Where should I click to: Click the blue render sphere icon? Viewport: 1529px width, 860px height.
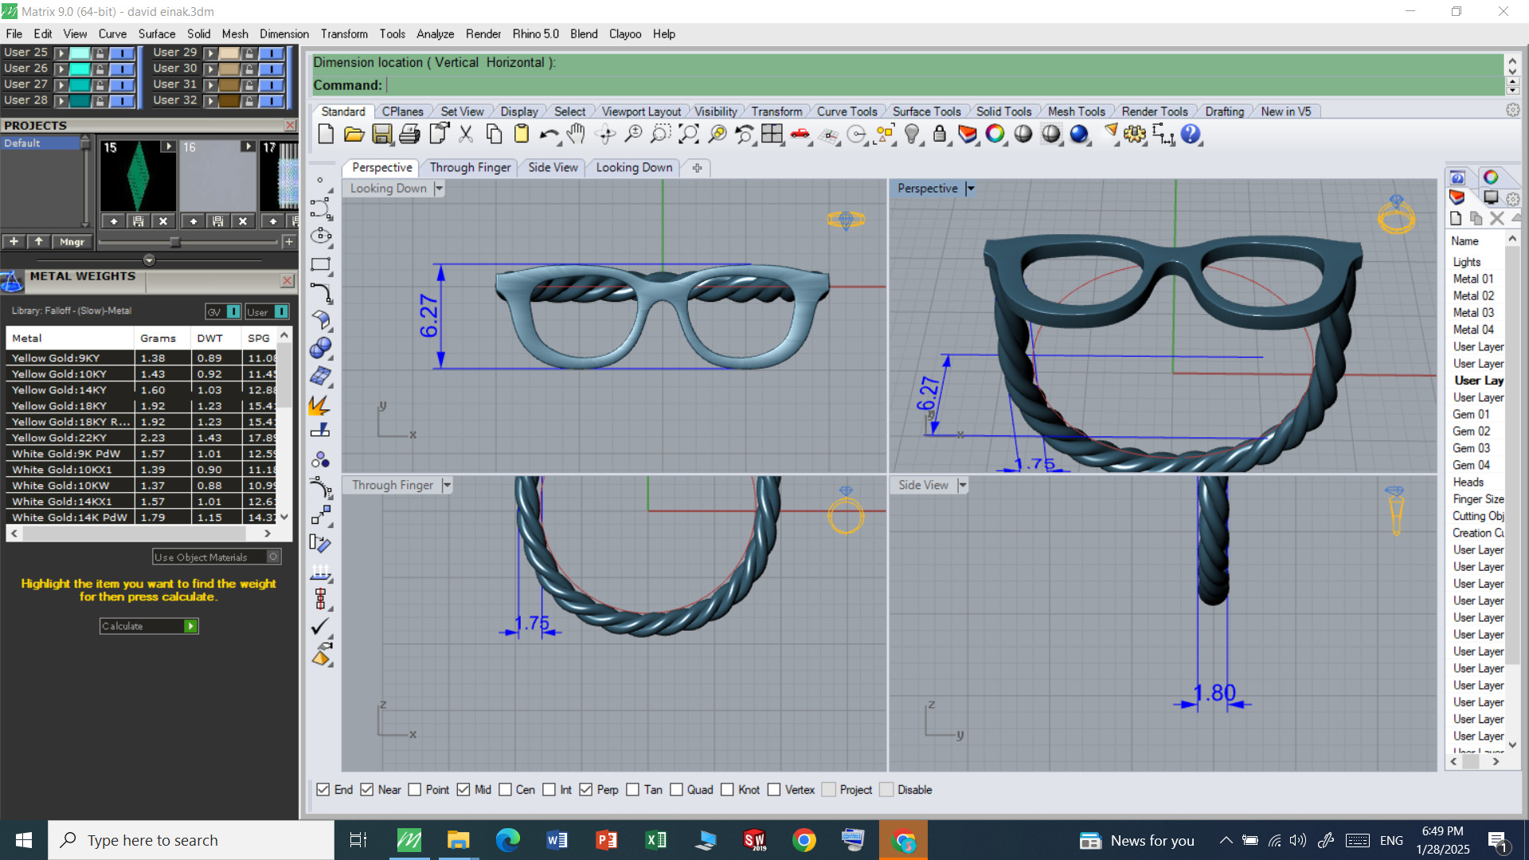point(1079,134)
